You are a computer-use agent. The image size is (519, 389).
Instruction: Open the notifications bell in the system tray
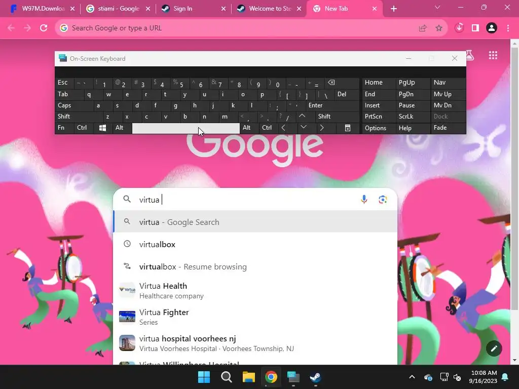click(x=505, y=377)
